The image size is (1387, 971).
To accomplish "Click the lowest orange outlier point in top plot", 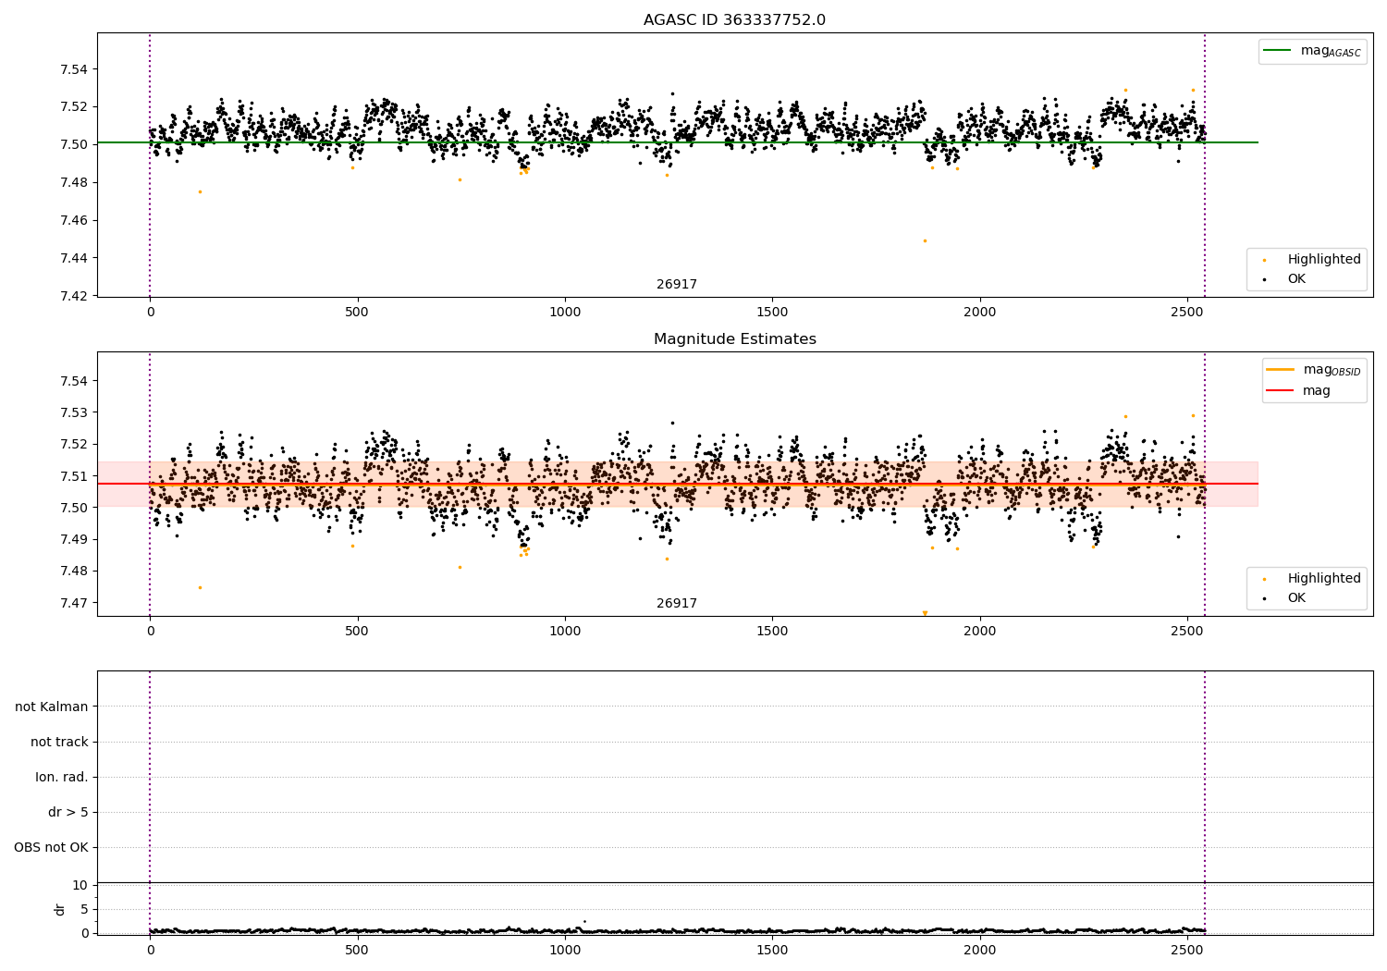I will 925,240.
